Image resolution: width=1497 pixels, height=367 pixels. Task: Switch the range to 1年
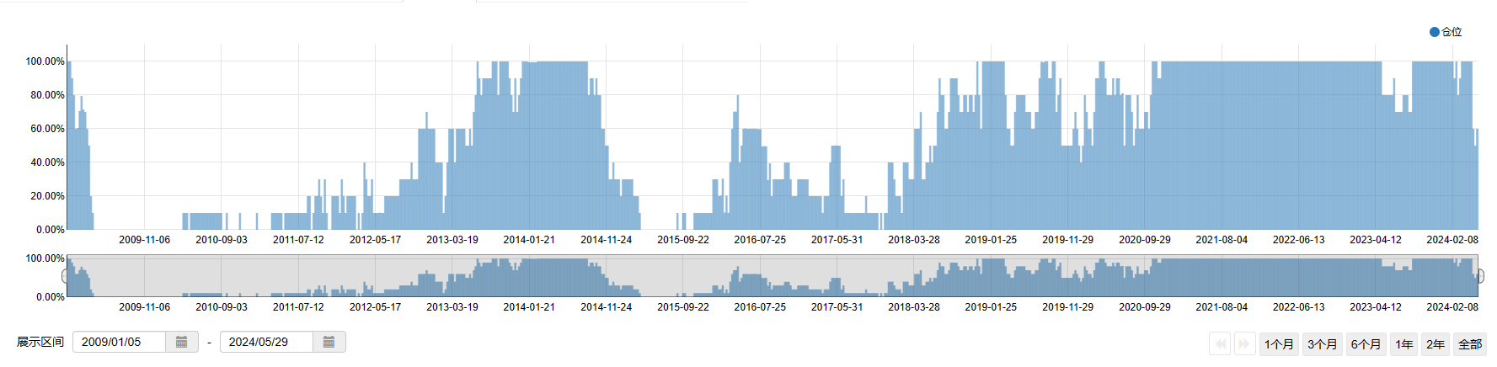coord(1403,344)
